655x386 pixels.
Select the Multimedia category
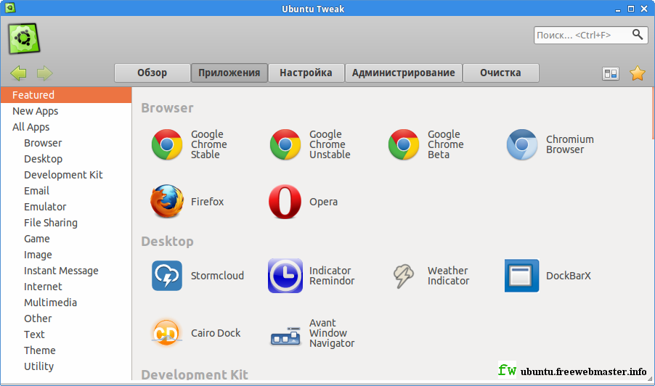[x=66, y=303]
